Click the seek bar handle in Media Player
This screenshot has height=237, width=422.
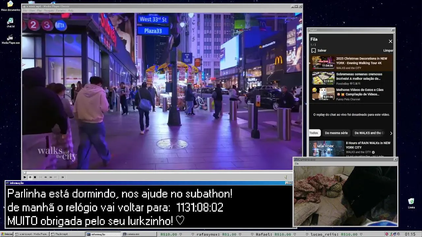24,172
